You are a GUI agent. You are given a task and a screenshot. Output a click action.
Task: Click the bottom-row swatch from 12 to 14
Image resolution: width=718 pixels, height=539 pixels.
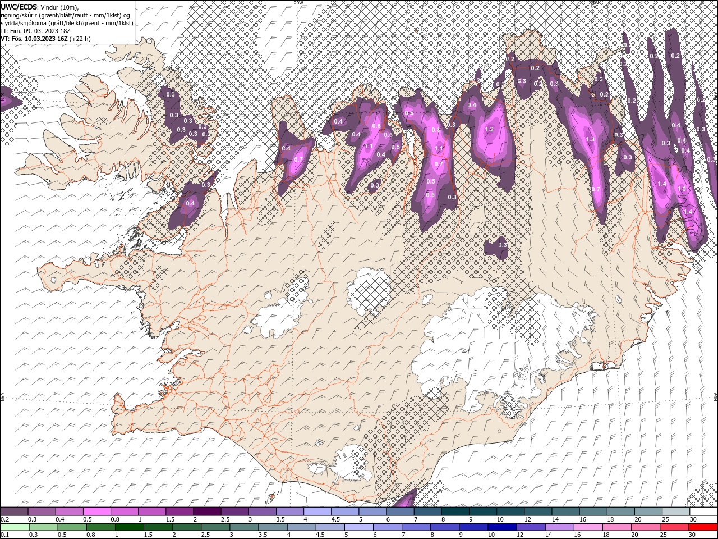click(x=531, y=527)
